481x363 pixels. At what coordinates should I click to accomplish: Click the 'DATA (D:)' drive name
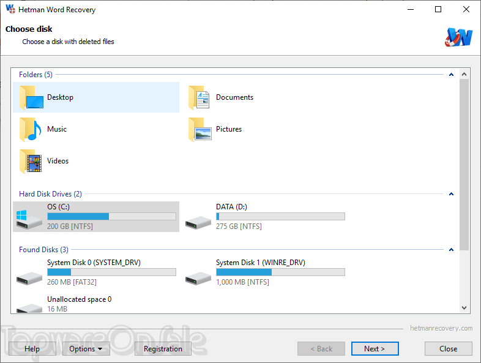pos(231,207)
